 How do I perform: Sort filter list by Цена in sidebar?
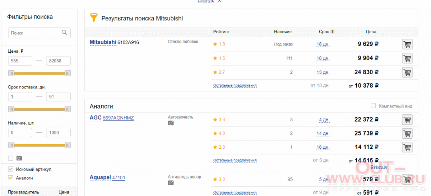pos(64,192)
